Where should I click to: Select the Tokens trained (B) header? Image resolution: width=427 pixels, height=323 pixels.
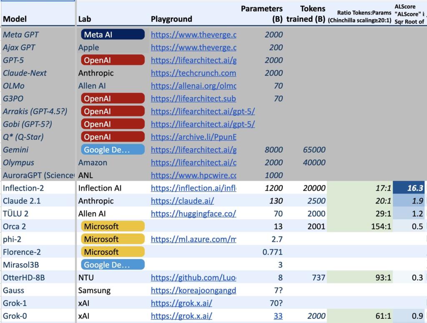(x=306, y=14)
